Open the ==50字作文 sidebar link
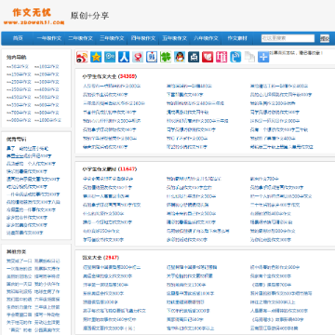335x335 pixels. click(18, 67)
